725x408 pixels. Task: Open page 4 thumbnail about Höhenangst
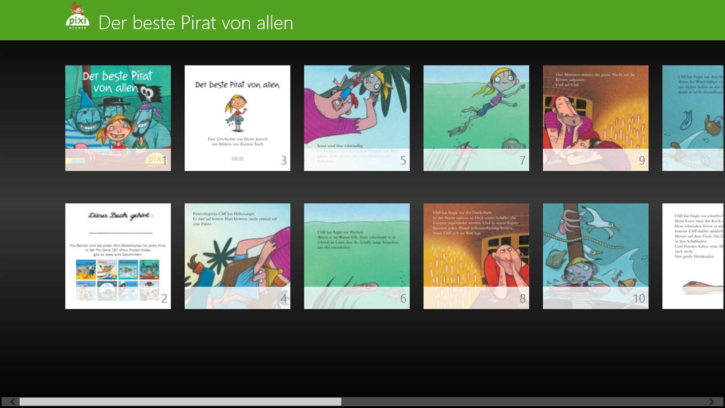pyautogui.click(x=237, y=256)
